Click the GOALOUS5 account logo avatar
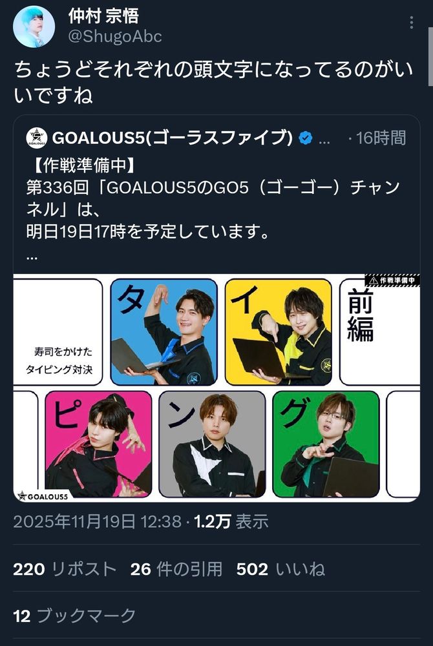The image size is (433, 646). point(37,138)
